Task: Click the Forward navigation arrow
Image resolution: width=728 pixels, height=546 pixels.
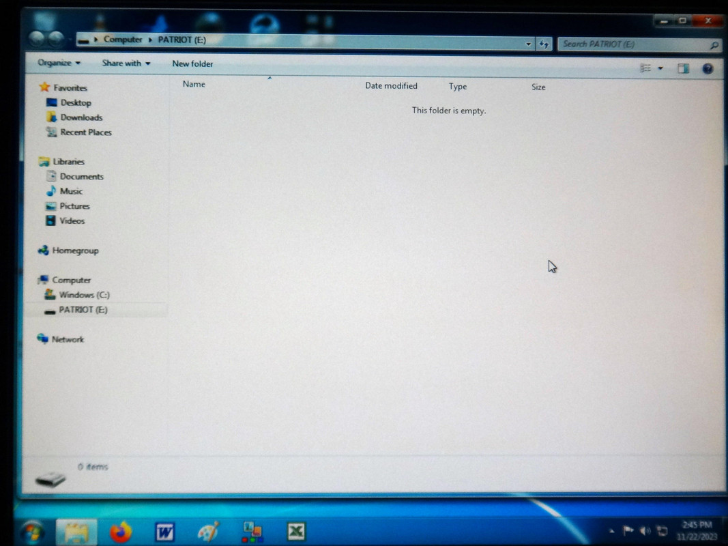Action: click(56, 39)
